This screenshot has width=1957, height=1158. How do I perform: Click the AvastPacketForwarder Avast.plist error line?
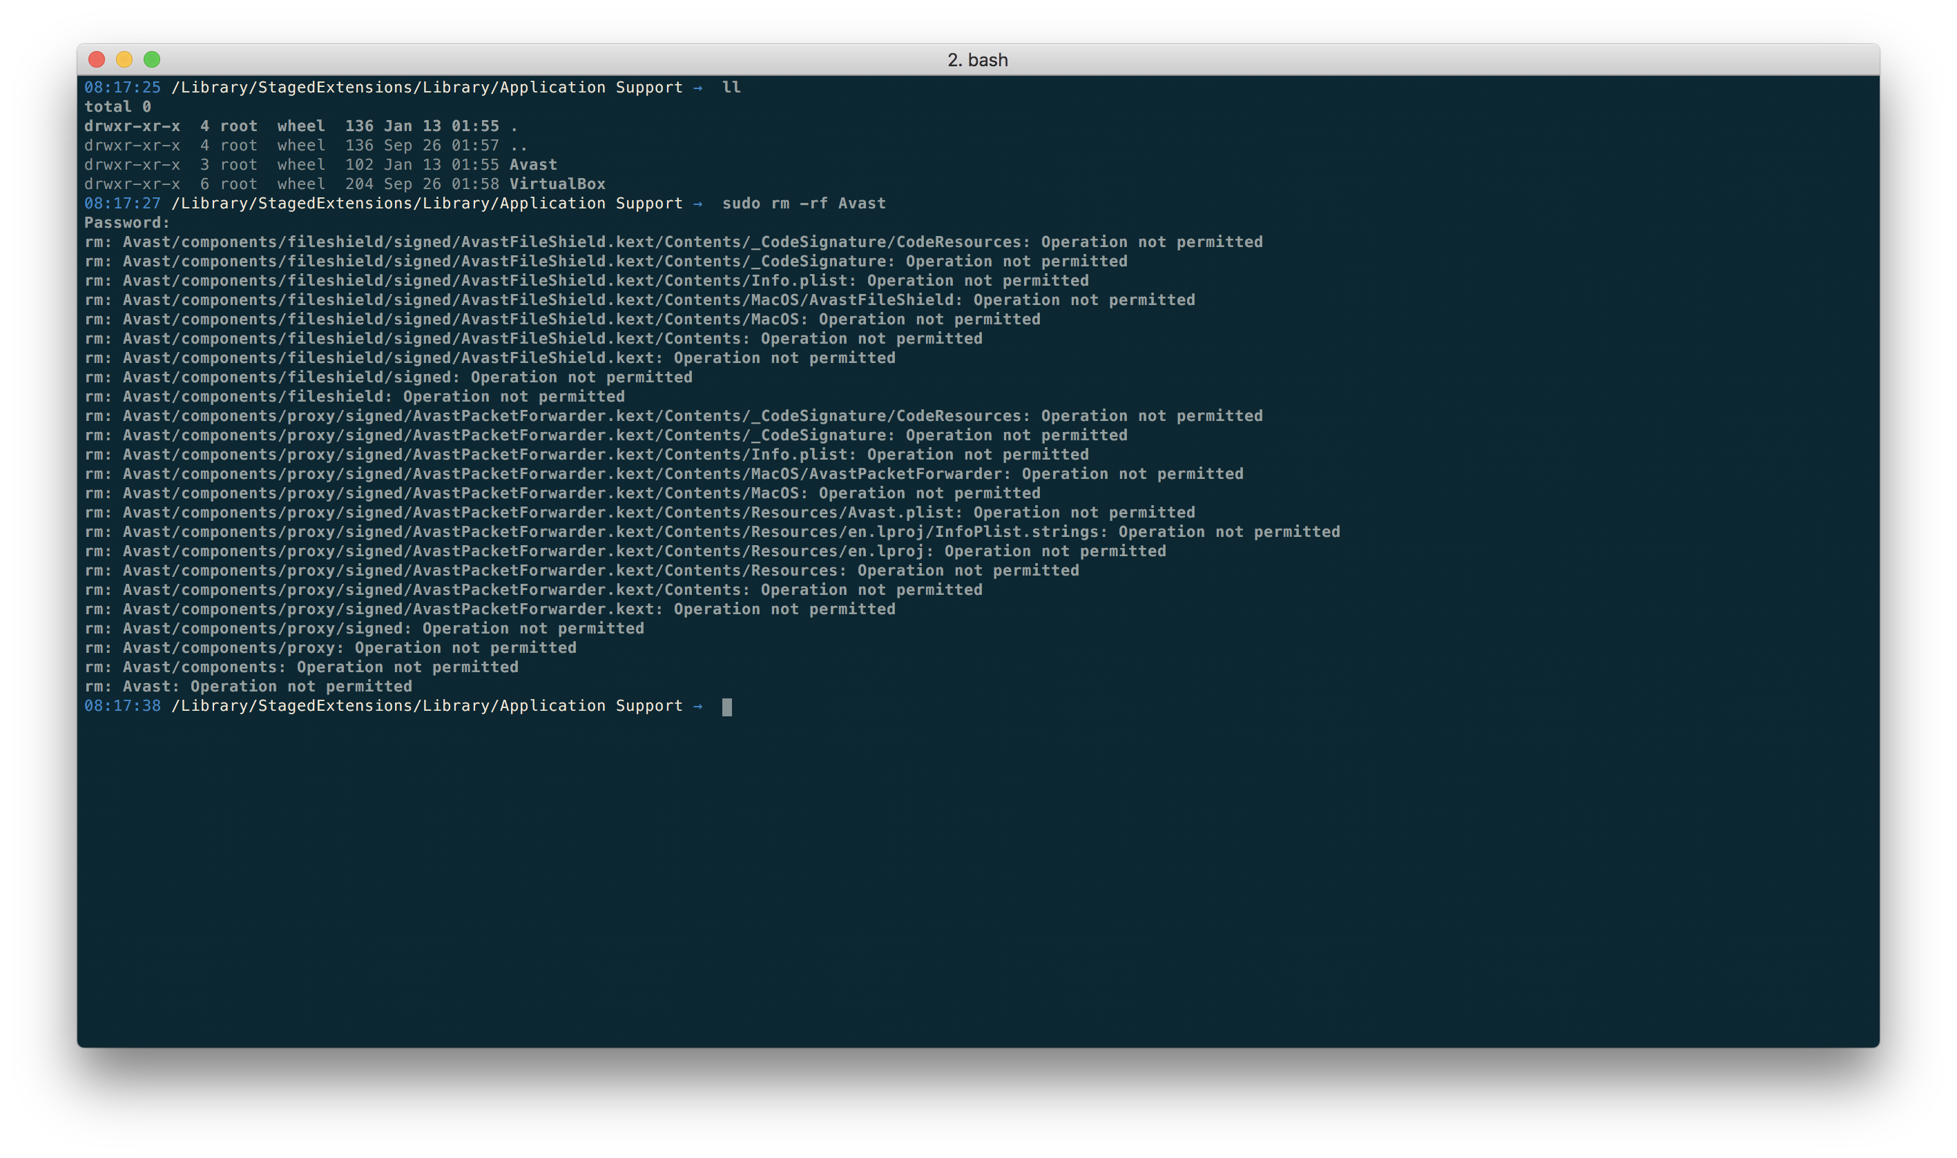pos(639,513)
